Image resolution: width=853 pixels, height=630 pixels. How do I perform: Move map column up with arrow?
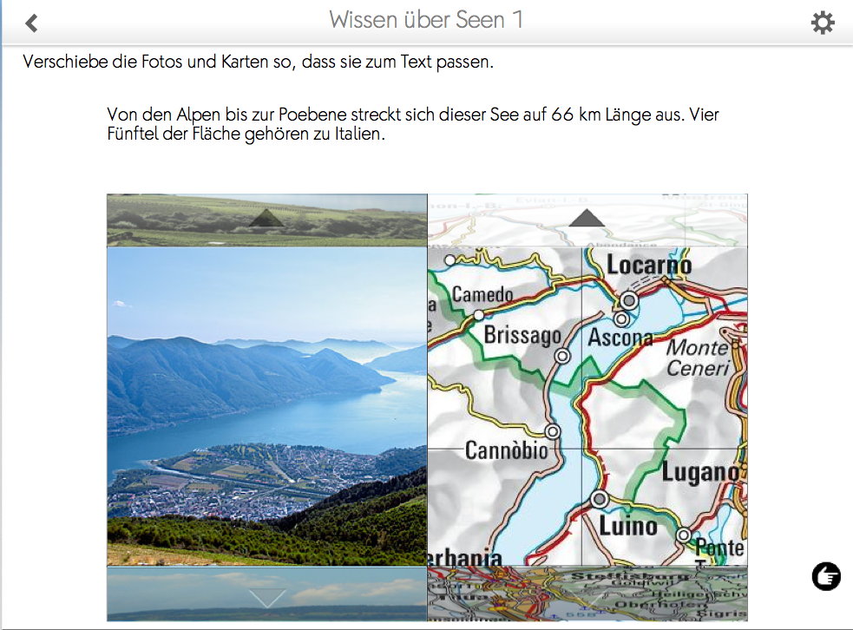point(587,218)
